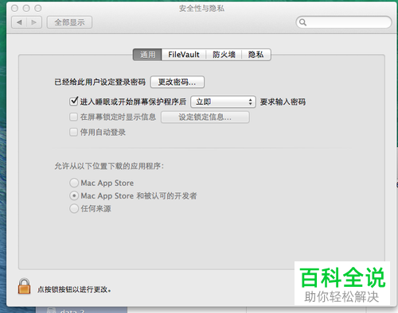This screenshot has width=398, height=313.
Task: Click the 安全性与隐私 window title
Action: click(201, 9)
